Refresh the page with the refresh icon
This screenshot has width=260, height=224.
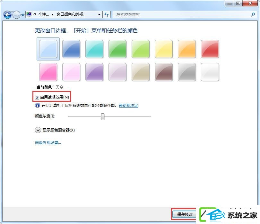[x=107, y=14]
